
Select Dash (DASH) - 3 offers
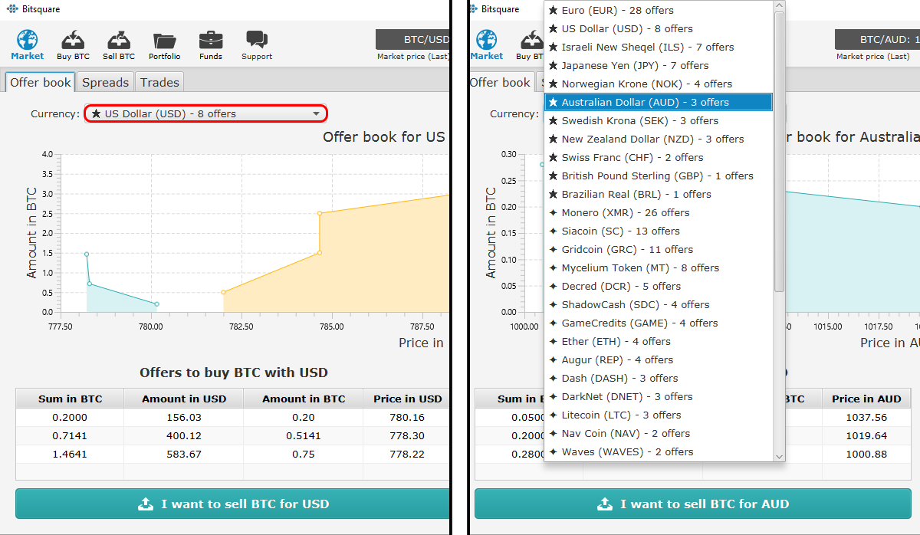pyautogui.click(x=659, y=379)
